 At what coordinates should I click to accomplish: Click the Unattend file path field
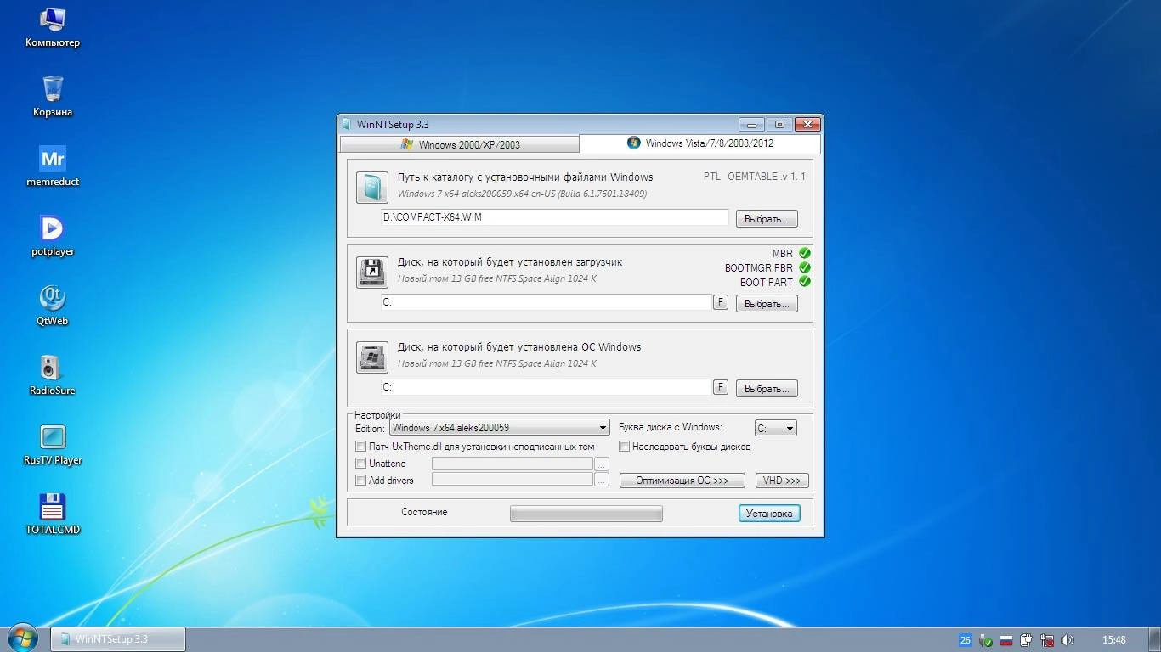click(x=513, y=464)
